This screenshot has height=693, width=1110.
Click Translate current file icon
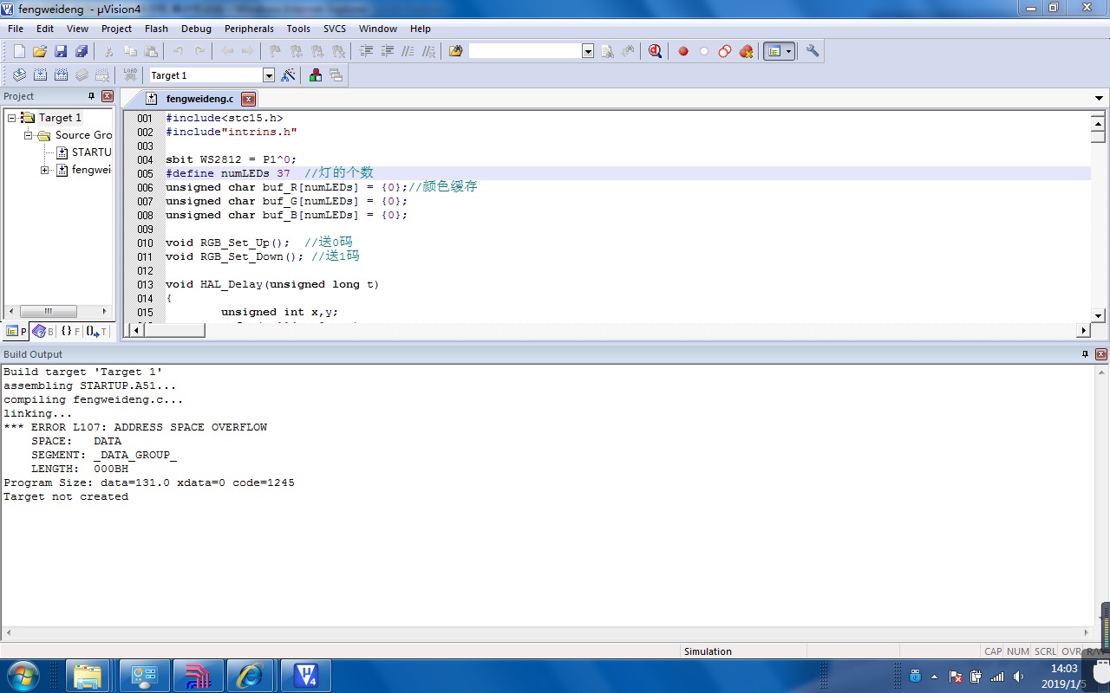click(x=19, y=75)
